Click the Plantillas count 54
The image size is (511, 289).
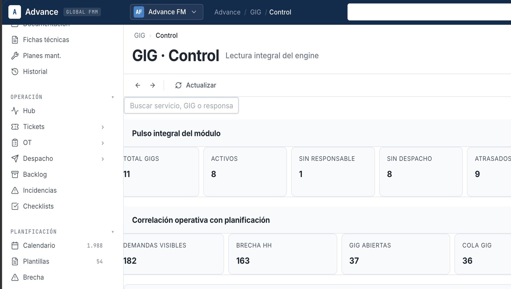point(100,262)
